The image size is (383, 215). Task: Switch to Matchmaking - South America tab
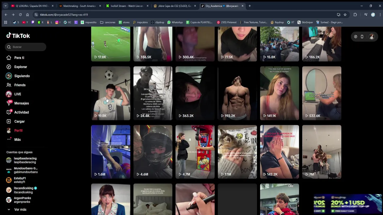pos(79,6)
